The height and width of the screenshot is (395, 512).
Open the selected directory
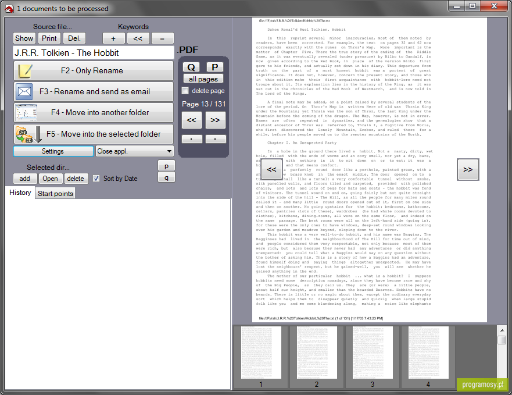click(x=51, y=179)
